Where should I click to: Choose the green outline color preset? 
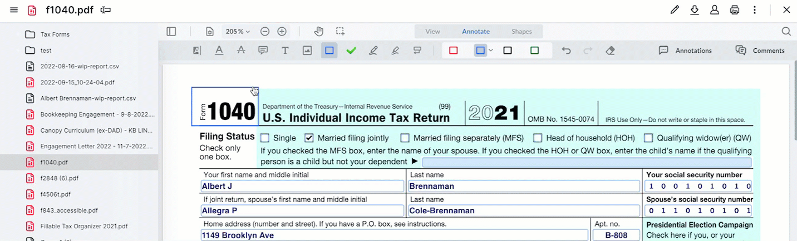click(x=534, y=51)
